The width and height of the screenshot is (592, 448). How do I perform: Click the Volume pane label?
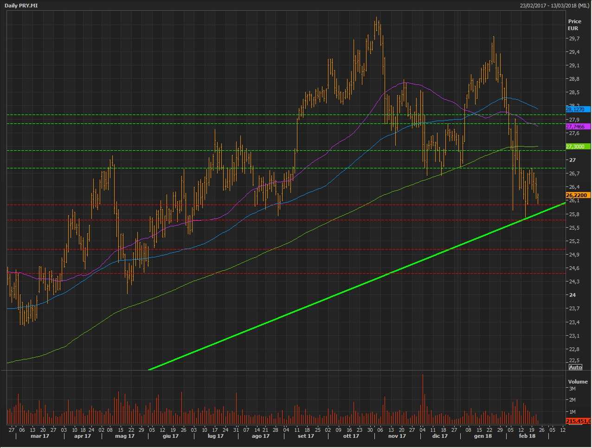[x=578, y=382]
